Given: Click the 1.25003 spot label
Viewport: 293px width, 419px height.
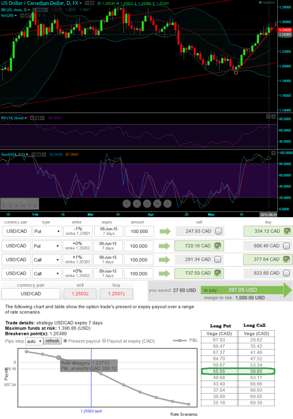Looking at the screenshot, I should 91,411.
